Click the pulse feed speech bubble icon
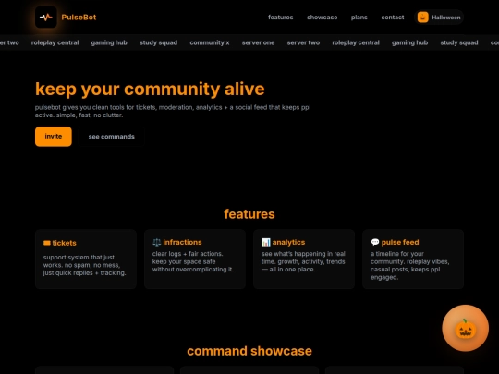This screenshot has height=374, width=499. [x=375, y=242]
